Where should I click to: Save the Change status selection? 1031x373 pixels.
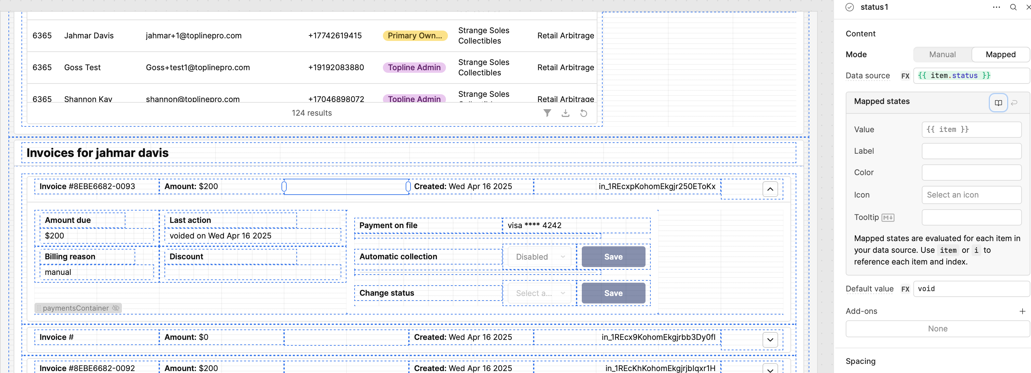[x=613, y=293]
